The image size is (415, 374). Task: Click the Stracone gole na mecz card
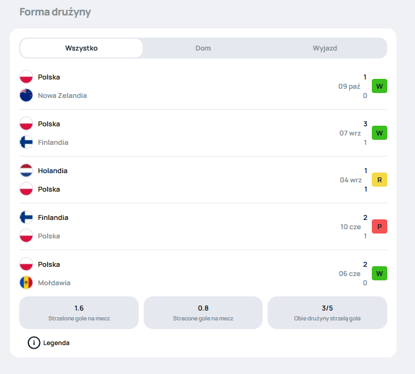coord(203,312)
